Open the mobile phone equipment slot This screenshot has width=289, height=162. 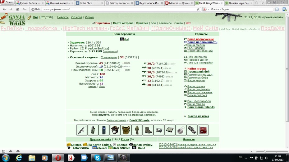(104, 130)
